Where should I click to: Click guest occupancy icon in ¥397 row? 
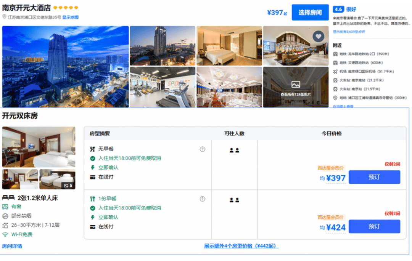234,150
